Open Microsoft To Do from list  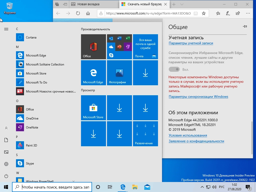46,82
